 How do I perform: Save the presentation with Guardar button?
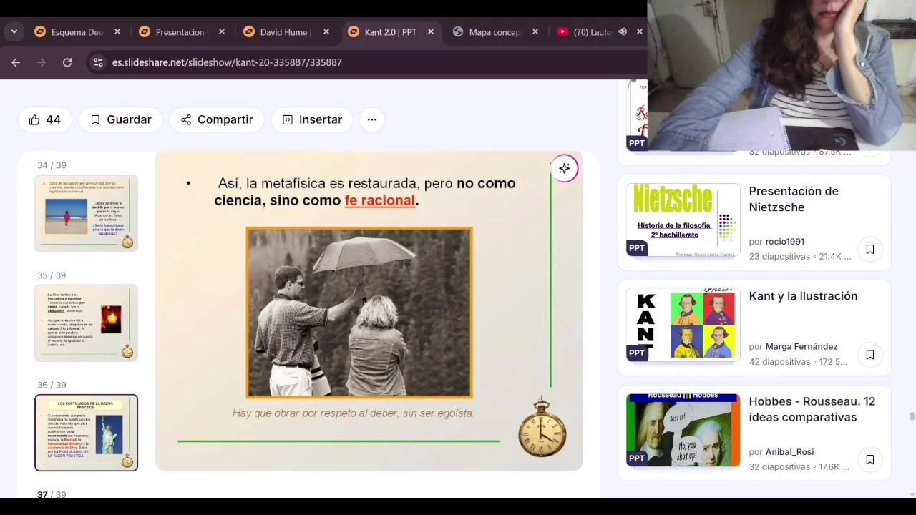(x=120, y=119)
